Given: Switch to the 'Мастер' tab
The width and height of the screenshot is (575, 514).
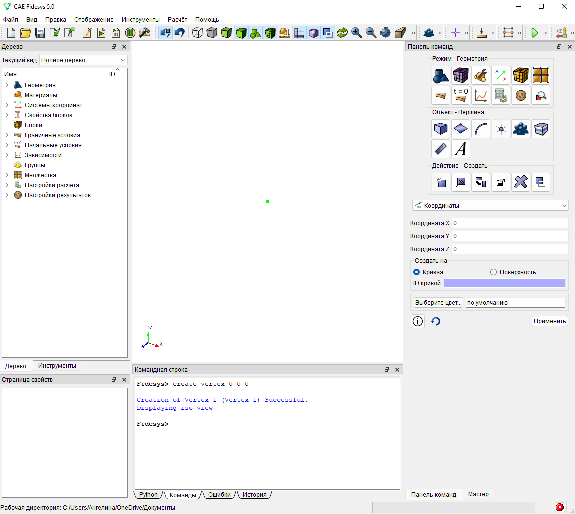Looking at the screenshot, I should point(478,494).
